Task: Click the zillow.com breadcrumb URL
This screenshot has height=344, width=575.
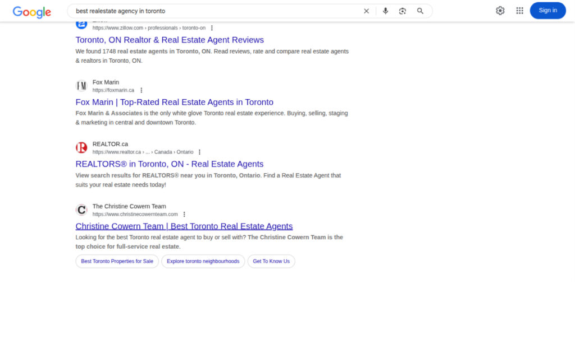Action: point(149,28)
